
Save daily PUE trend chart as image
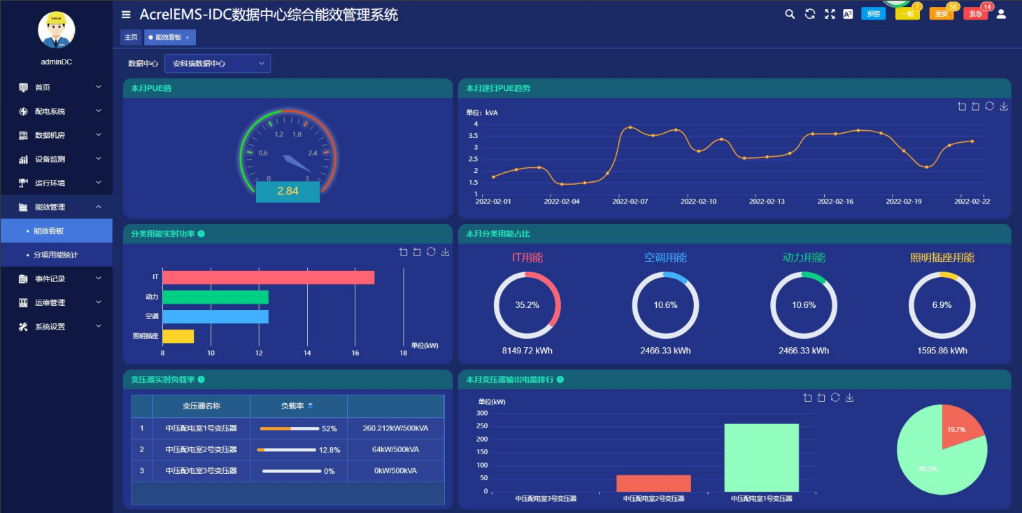point(1004,106)
